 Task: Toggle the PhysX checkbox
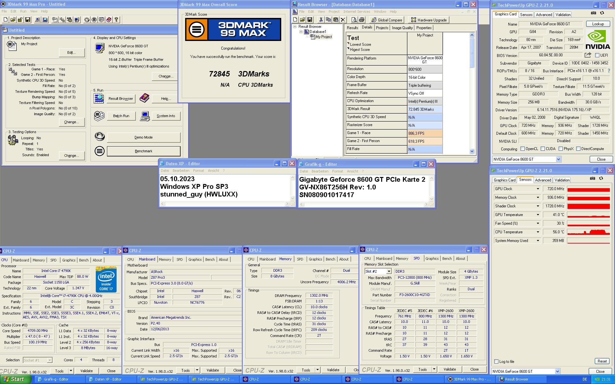(561, 149)
